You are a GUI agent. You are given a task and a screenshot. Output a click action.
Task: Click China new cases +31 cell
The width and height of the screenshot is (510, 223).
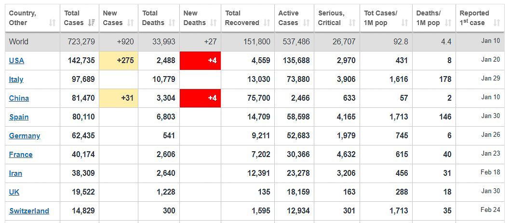(x=119, y=98)
